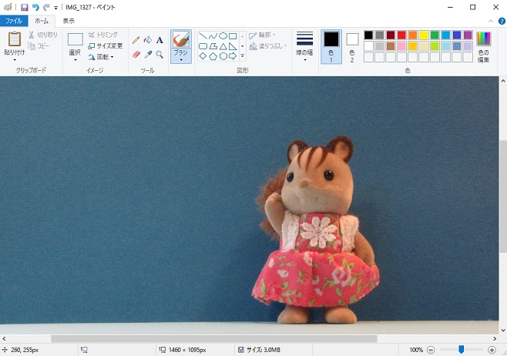Switch to the View (表示) tab
The width and height of the screenshot is (507, 356).
pyautogui.click(x=69, y=21)
